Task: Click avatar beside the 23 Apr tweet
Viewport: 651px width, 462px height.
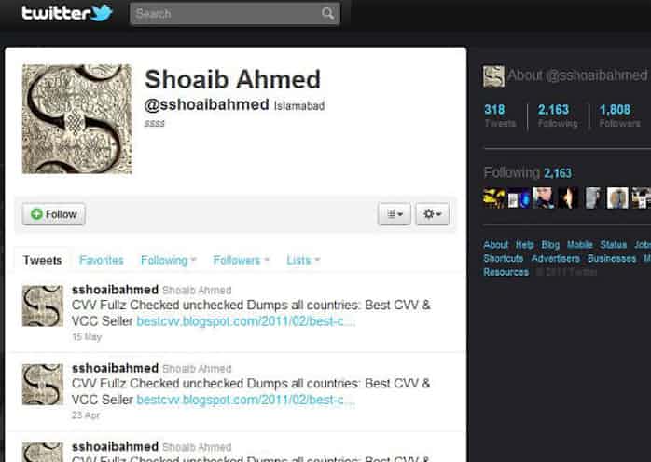Action: (x=43, y=384)
